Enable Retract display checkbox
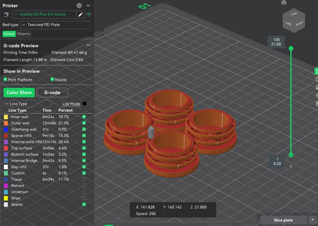The height and width of the screenshot is (226, 318). click(84, 186)
